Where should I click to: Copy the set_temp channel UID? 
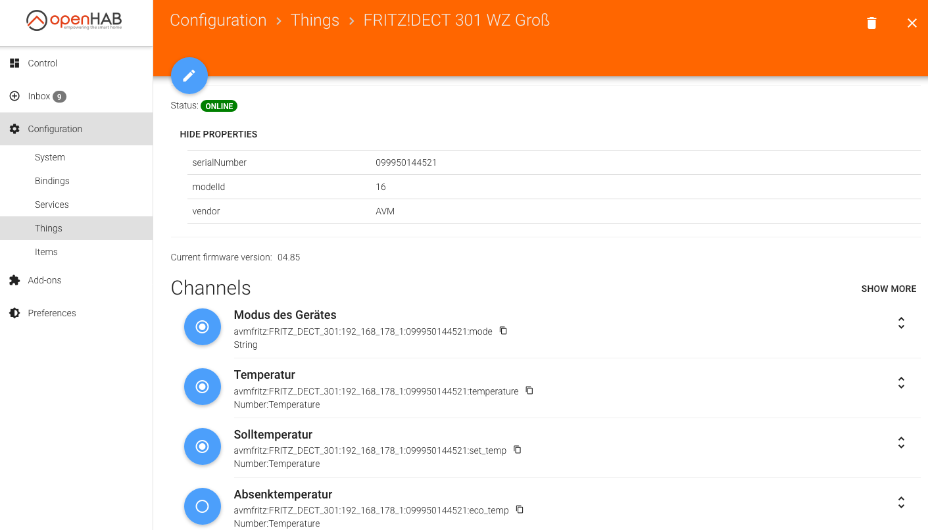(x=518, y=450)
